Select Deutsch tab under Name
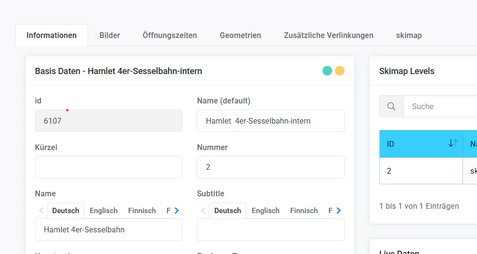This screenshot has width=477, height=254. point(65,211)
